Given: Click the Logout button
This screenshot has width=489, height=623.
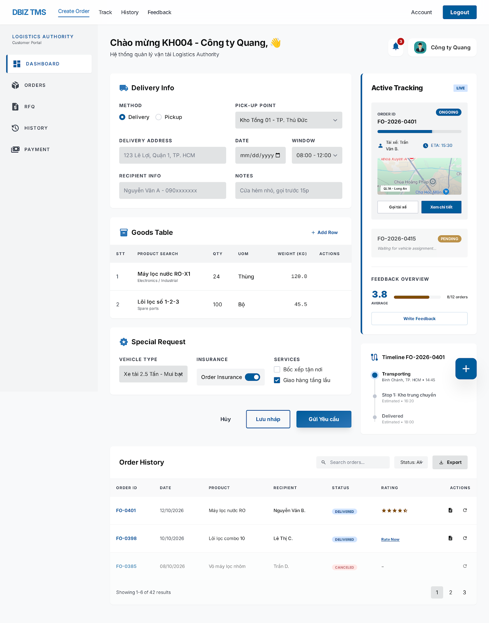Looking at the screenshot, I should (x=459, y=12).
